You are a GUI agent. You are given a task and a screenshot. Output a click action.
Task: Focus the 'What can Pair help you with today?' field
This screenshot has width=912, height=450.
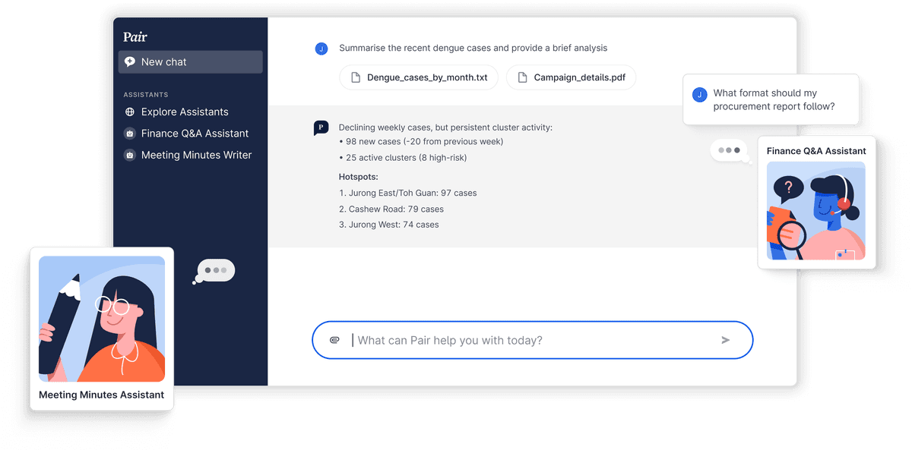[532, 340]
